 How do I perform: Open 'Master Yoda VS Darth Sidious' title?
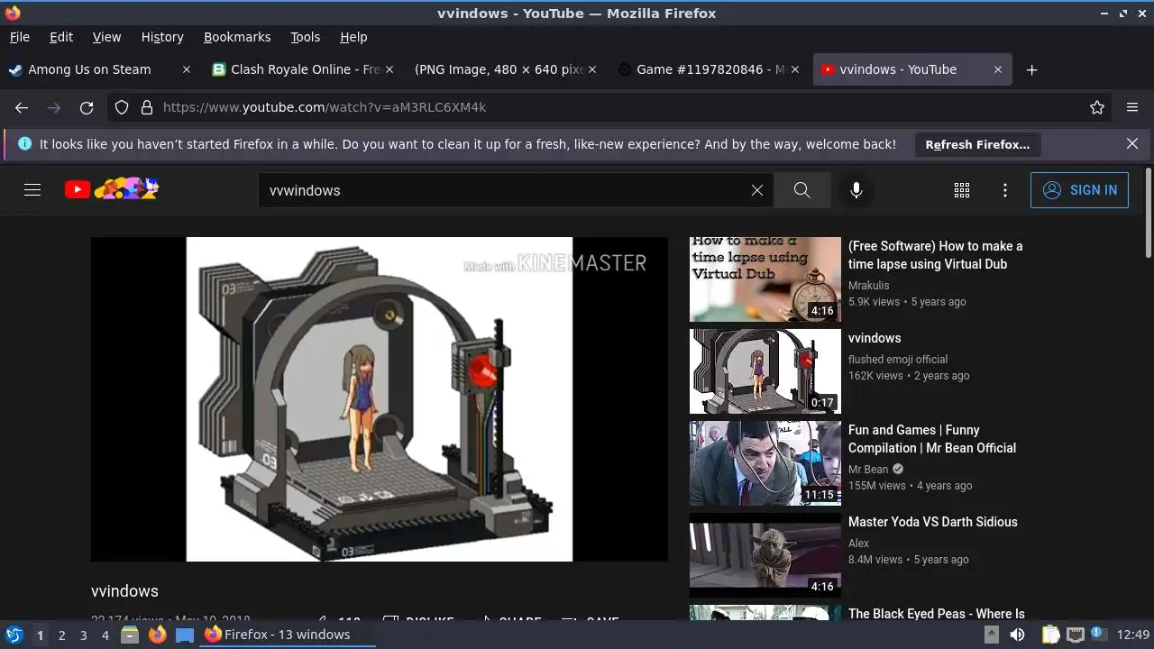933,522
